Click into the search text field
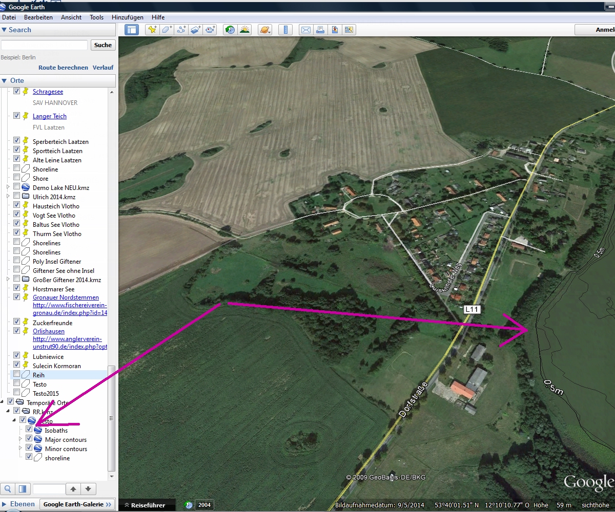This screenshot has height=512, width=615. pyautogui.click(x=44, y=45)
